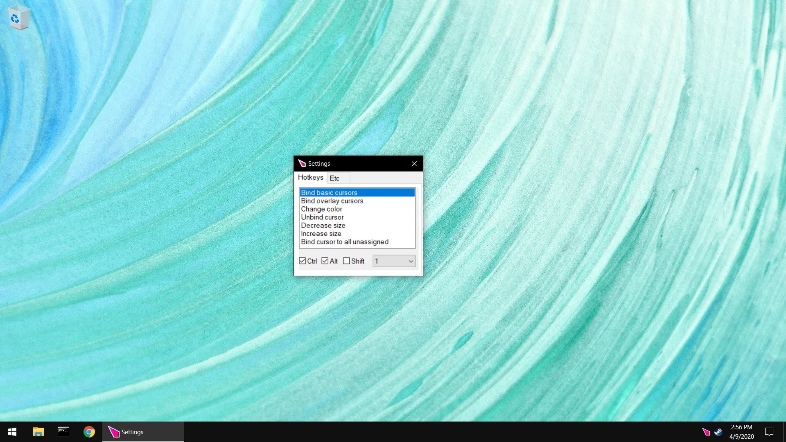Launch Command Prompt from the taskbar

click(63, 432)
